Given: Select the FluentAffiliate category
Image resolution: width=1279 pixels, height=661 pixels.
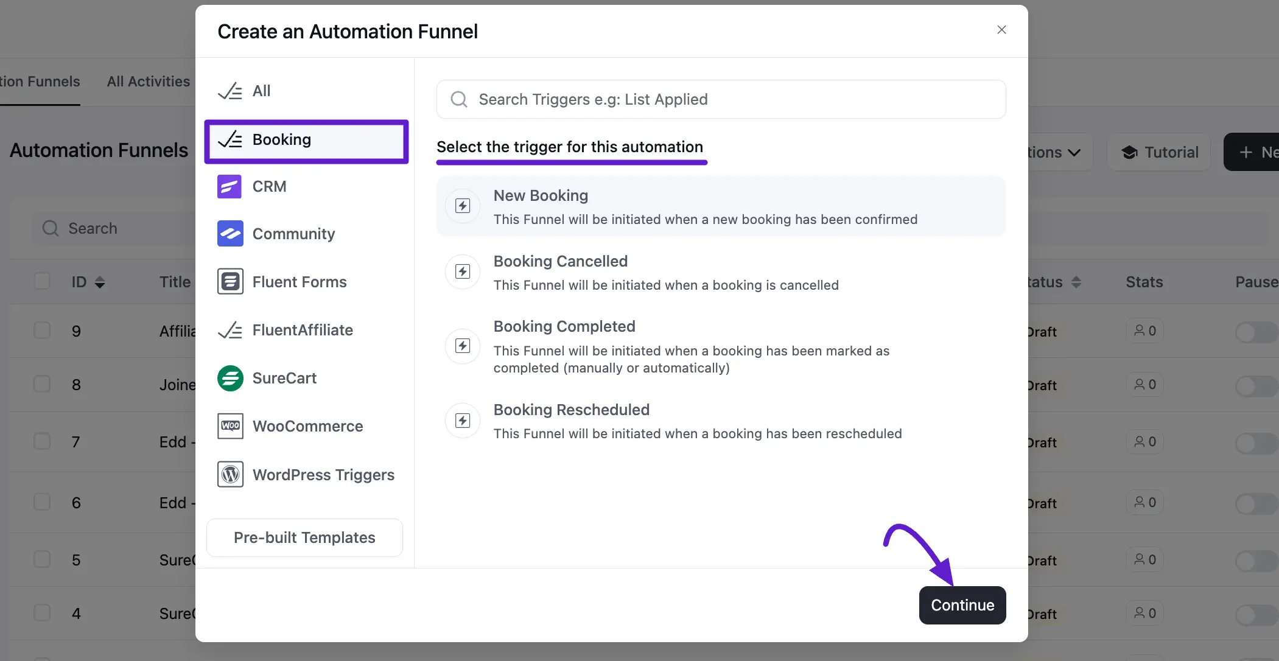Looking at the screenshot, I should click(x=306, y=330).
